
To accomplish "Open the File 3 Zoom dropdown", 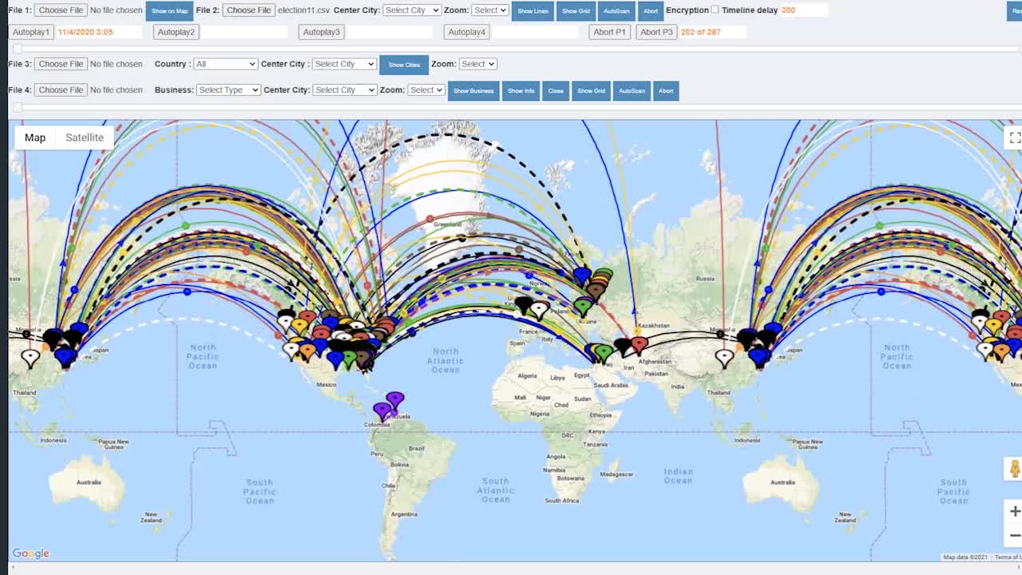I will click(477, 64).
